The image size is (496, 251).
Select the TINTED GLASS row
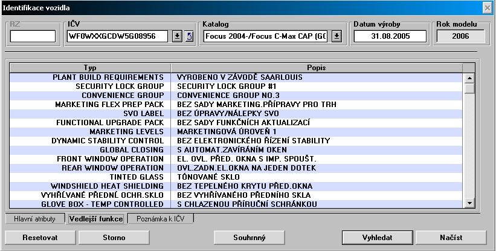(x=242, y=177)
